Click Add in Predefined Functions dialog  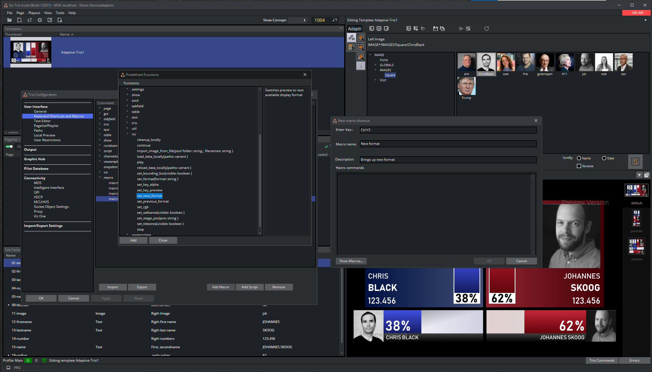tap(133, 240)
